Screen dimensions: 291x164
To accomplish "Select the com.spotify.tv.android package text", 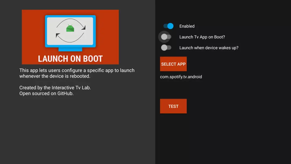I will [181, 77].
